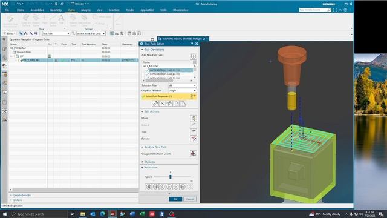Select the NC_PROGRAM node in the navigator
The width and height of the screenshot is (387, 218).
(18, 48)
